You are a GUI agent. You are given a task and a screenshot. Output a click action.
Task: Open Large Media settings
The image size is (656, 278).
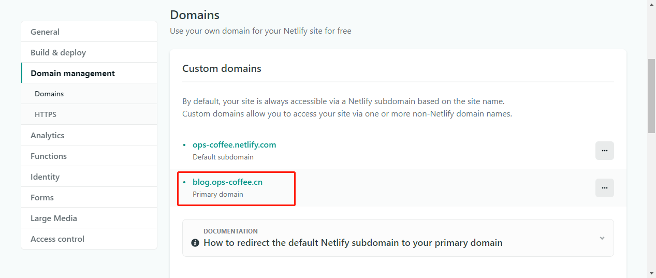(x=54, y=218)
